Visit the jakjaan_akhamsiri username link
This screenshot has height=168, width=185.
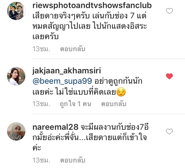(x=67, y=70)
